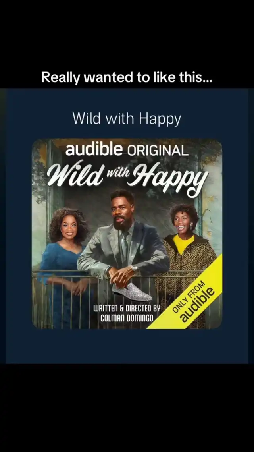Open the Wild with Happy cover art

[127, 234]
